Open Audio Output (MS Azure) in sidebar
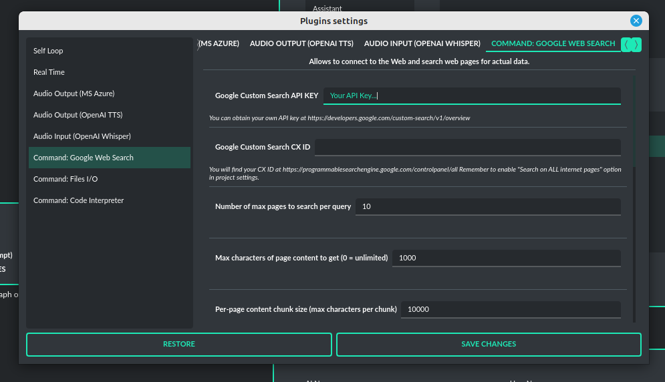This screenshot has height=382, width=665. (110, 93)
